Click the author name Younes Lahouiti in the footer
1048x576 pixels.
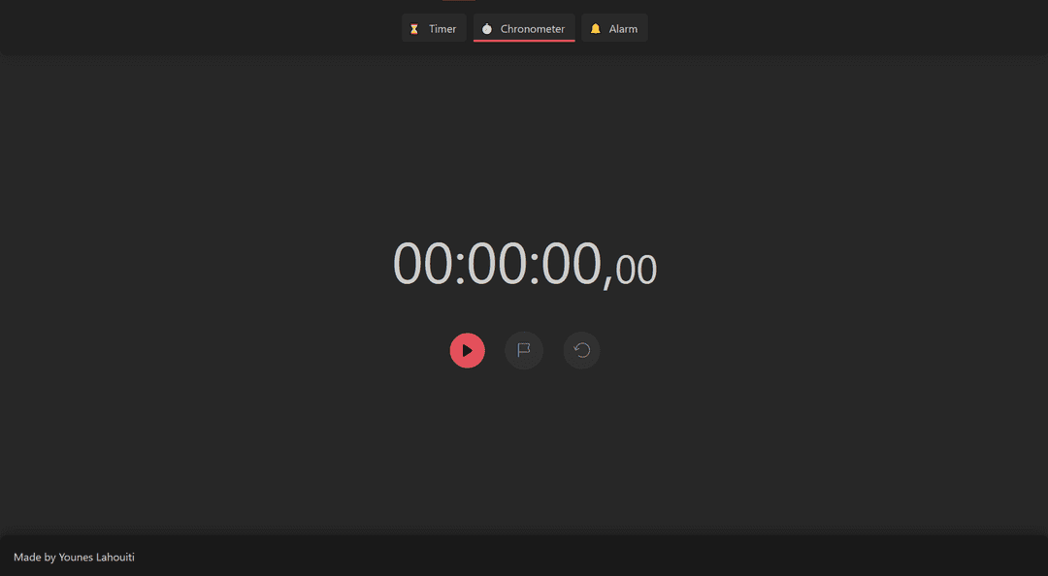(96, 558)
